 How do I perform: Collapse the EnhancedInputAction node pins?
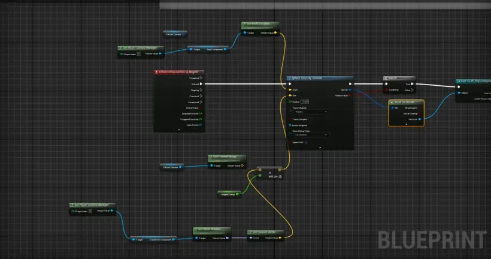pos(179,130)
